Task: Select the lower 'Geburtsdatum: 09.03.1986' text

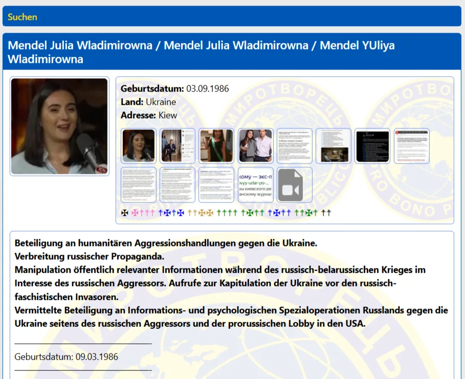Action: [x=66, y=356]
